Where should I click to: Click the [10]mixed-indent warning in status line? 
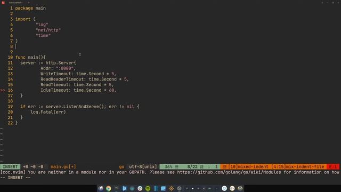point(248,167)
